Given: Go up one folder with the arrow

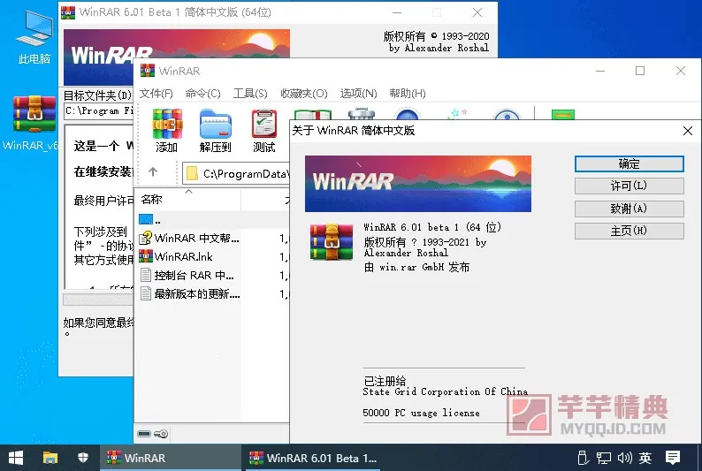Looking at the screenshot, I should 153,172.
